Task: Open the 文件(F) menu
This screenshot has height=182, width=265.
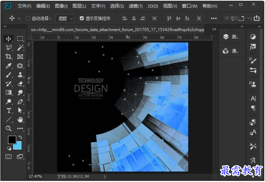Action: click(x=24, y=6)
